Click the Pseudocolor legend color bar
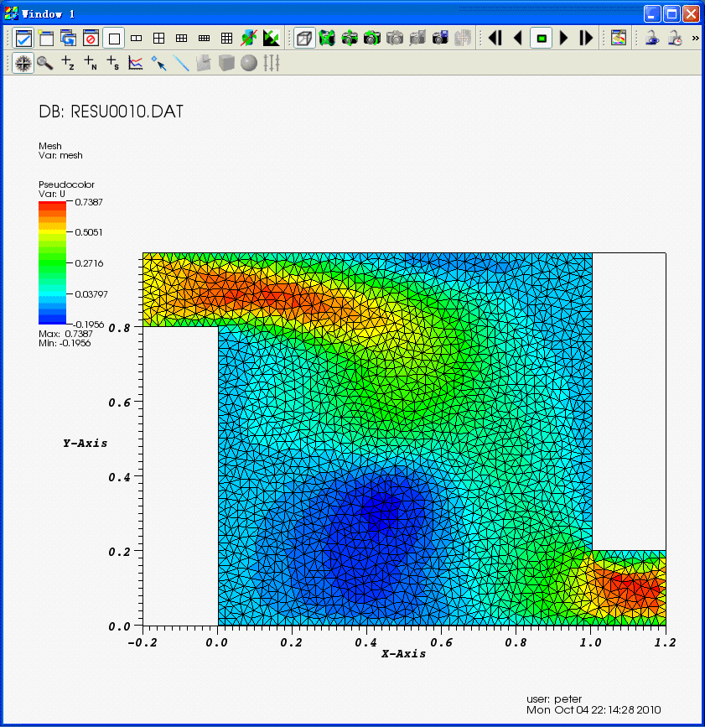Image resolution: width=705 pixels, height=727 pixels. pyautogui.click(x=51, y=262)
